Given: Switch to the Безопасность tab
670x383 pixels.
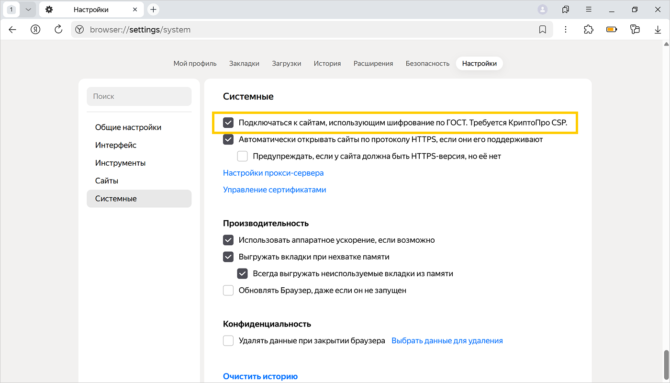Looking at the screenshot, I should pos(427,63).
